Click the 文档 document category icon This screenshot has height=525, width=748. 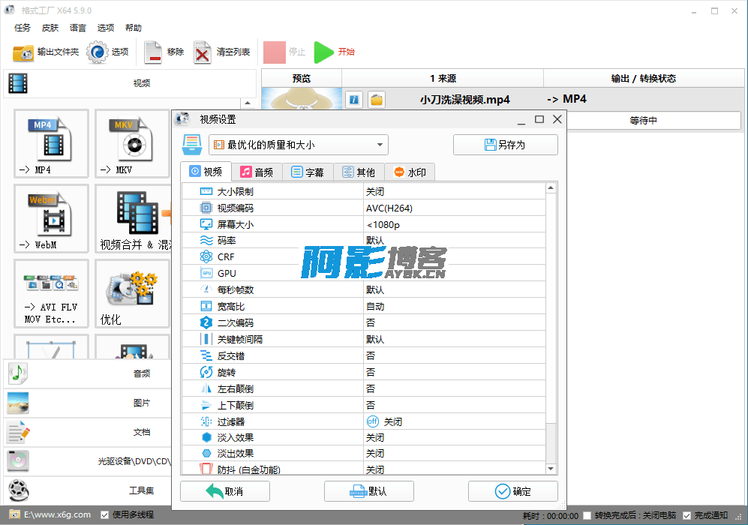[19, 432]
